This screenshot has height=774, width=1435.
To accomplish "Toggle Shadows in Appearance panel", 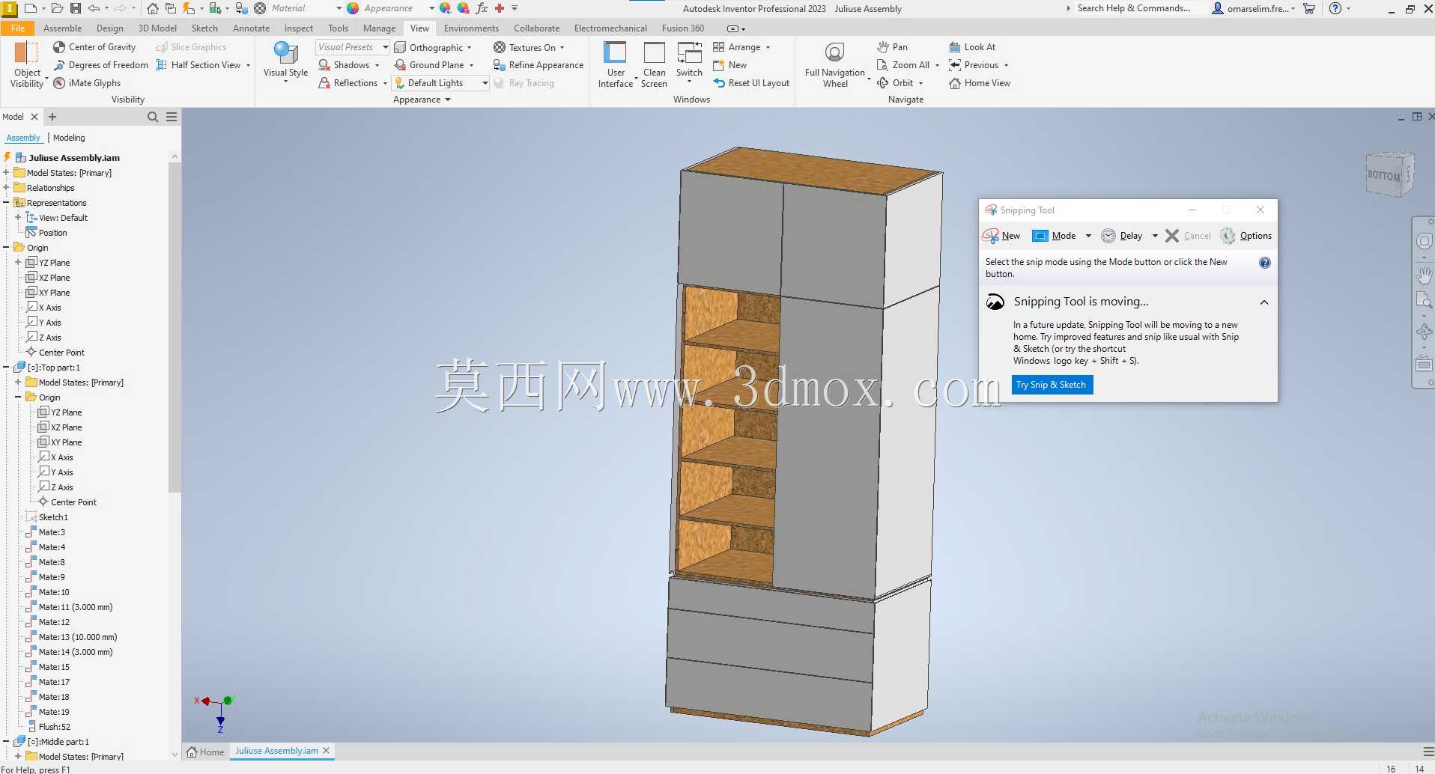I will 345,65.
